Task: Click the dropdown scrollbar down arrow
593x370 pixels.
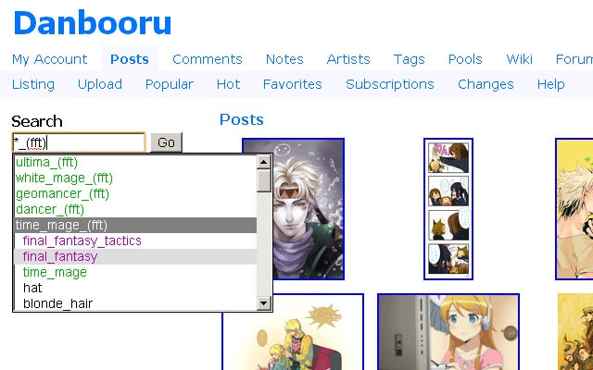Action: (x=263, y=302)
